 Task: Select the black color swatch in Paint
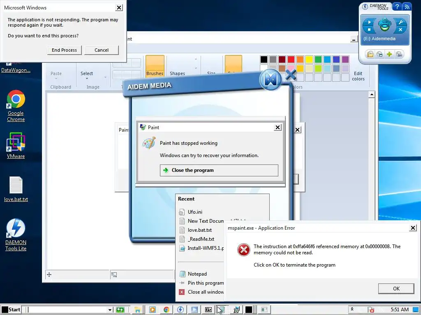click(264, 59)
